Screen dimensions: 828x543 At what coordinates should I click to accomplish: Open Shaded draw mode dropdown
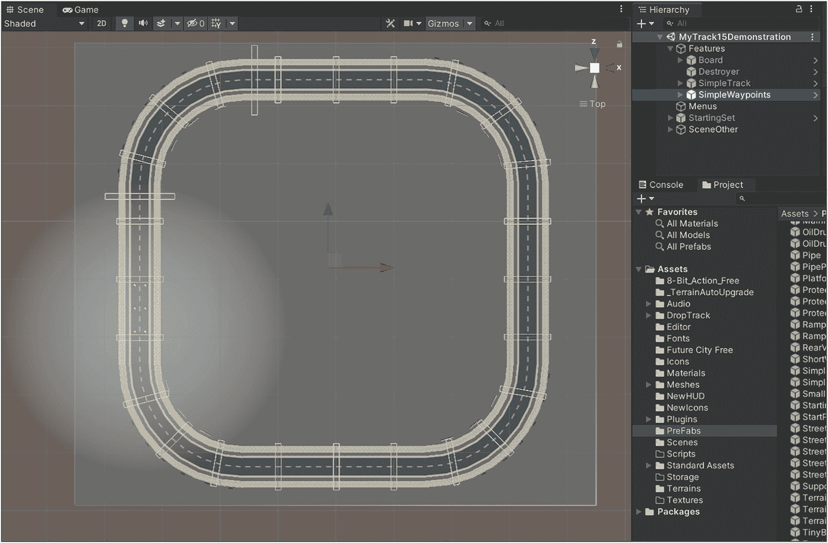pos(45,23)
